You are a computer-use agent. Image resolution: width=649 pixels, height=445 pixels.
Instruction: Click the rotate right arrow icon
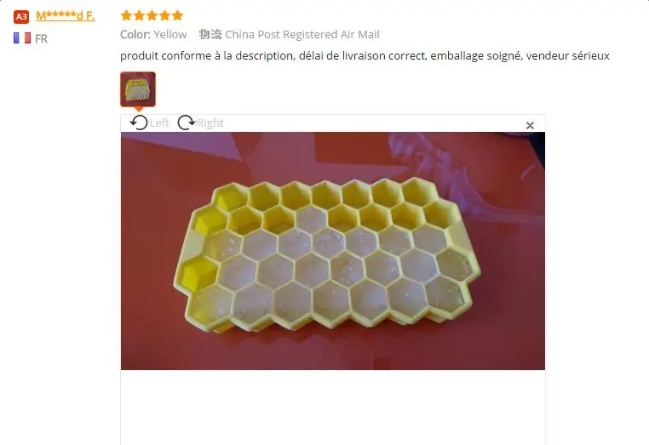[187, 123]
